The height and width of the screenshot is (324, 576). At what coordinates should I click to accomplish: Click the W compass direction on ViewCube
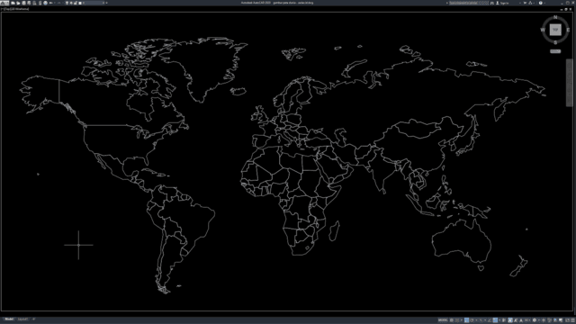543,30
